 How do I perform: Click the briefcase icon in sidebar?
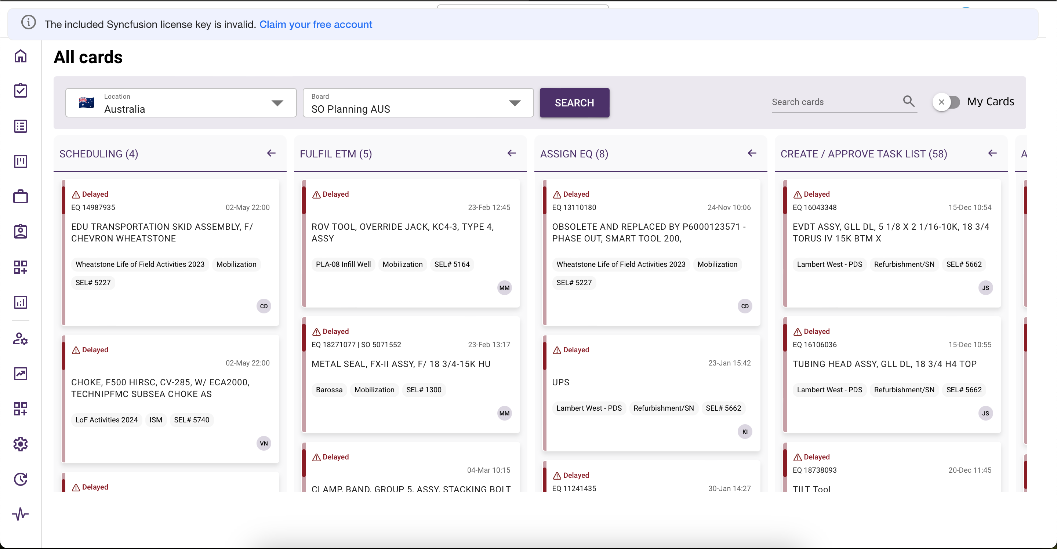click(x=21, y=197)
